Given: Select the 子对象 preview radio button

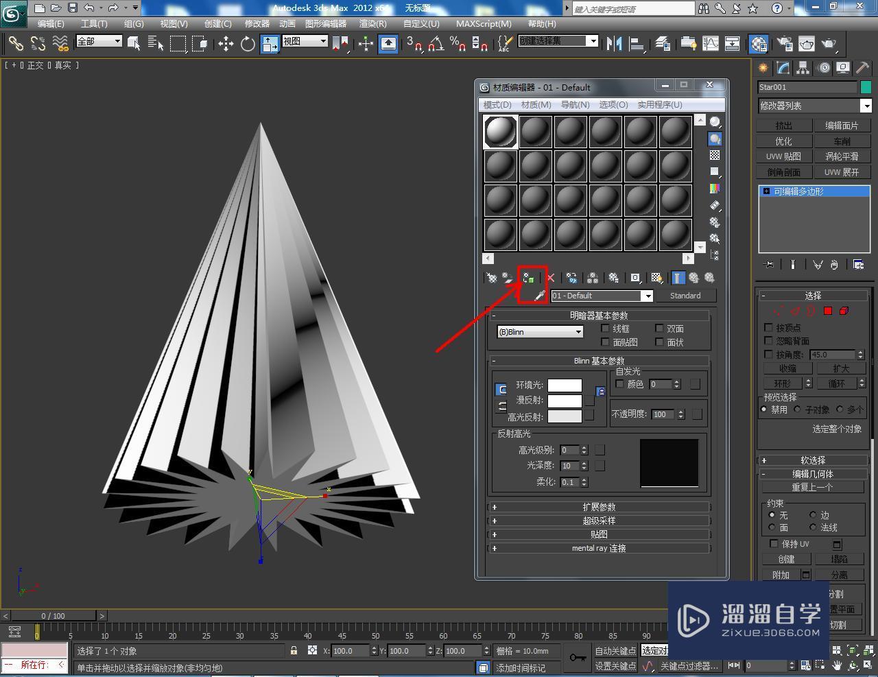Looking at the screenshot, I should 798,409.
